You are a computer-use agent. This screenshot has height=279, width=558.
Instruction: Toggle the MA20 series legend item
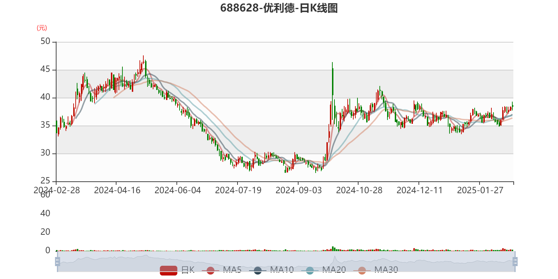(x=323, y=270)
